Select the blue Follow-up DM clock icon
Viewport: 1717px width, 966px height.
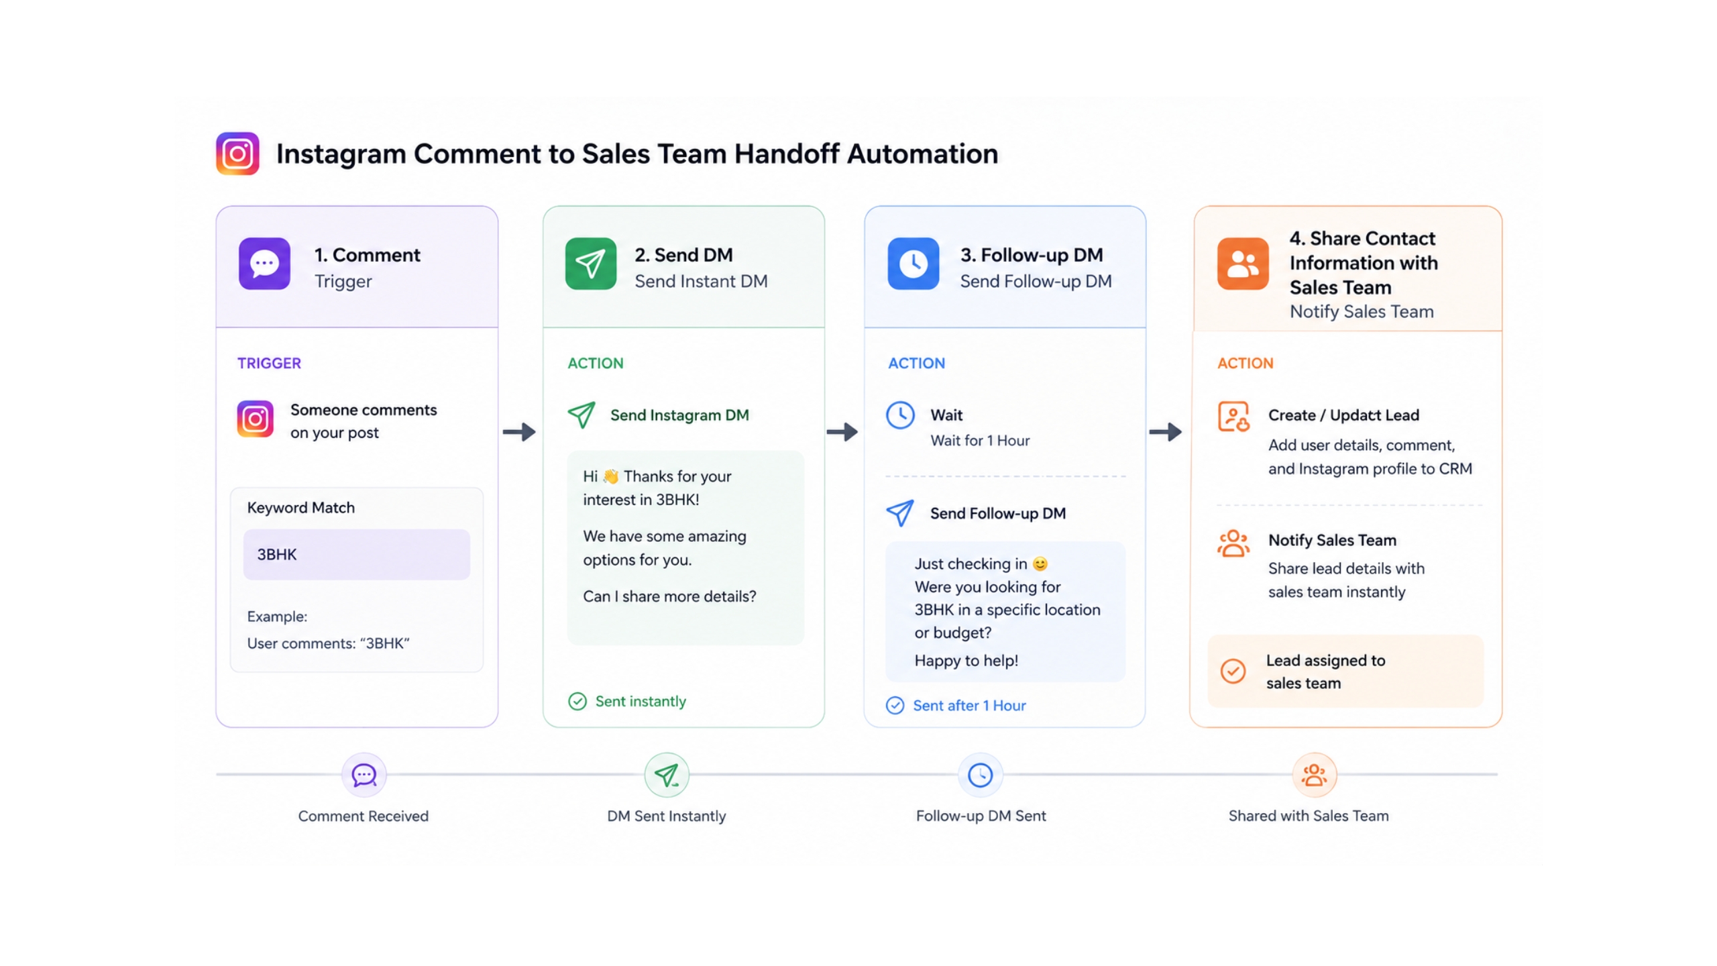913,264
